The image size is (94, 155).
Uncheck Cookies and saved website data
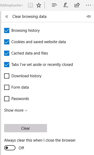tap(7, 42)
